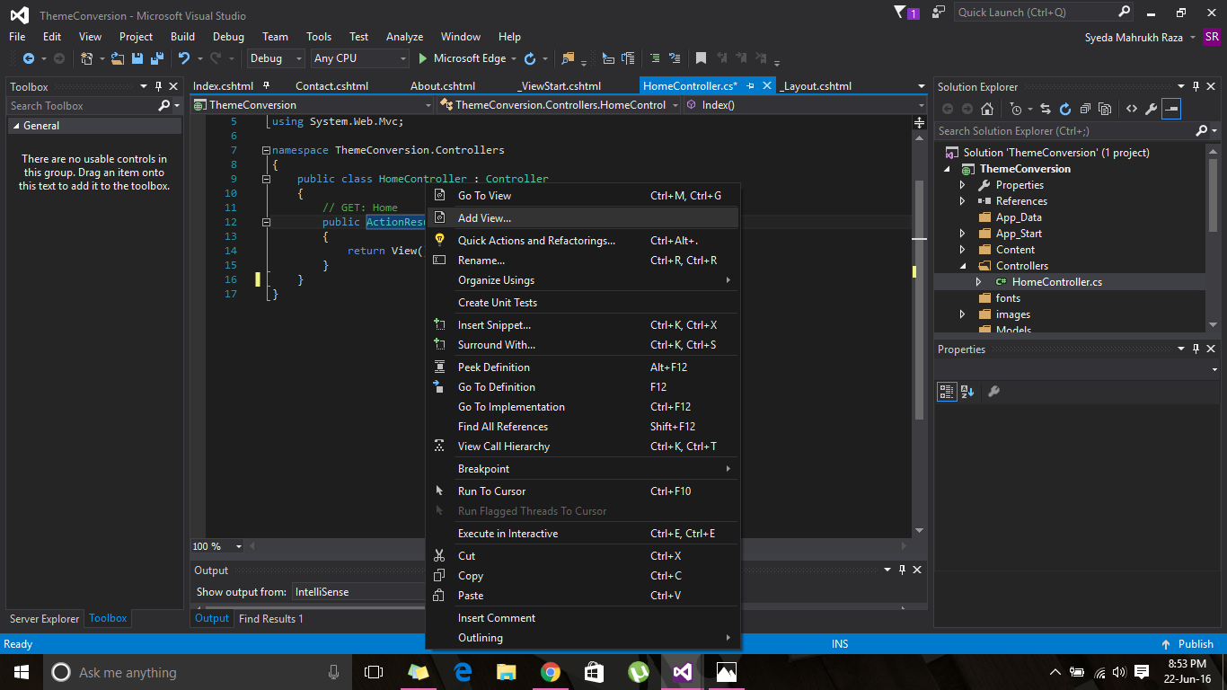Screen dimensions: 1227x690
Task: Select Go To Definition in context menu
Action: point(582,387)
